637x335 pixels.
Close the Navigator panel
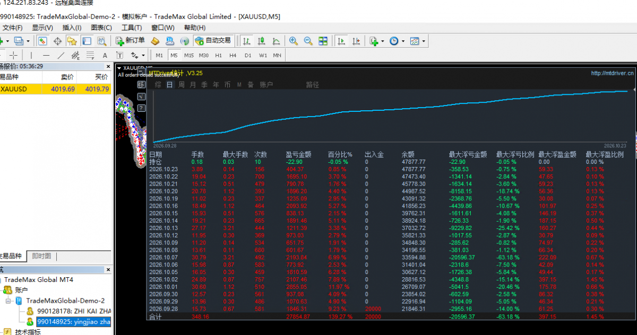point(109,269)
